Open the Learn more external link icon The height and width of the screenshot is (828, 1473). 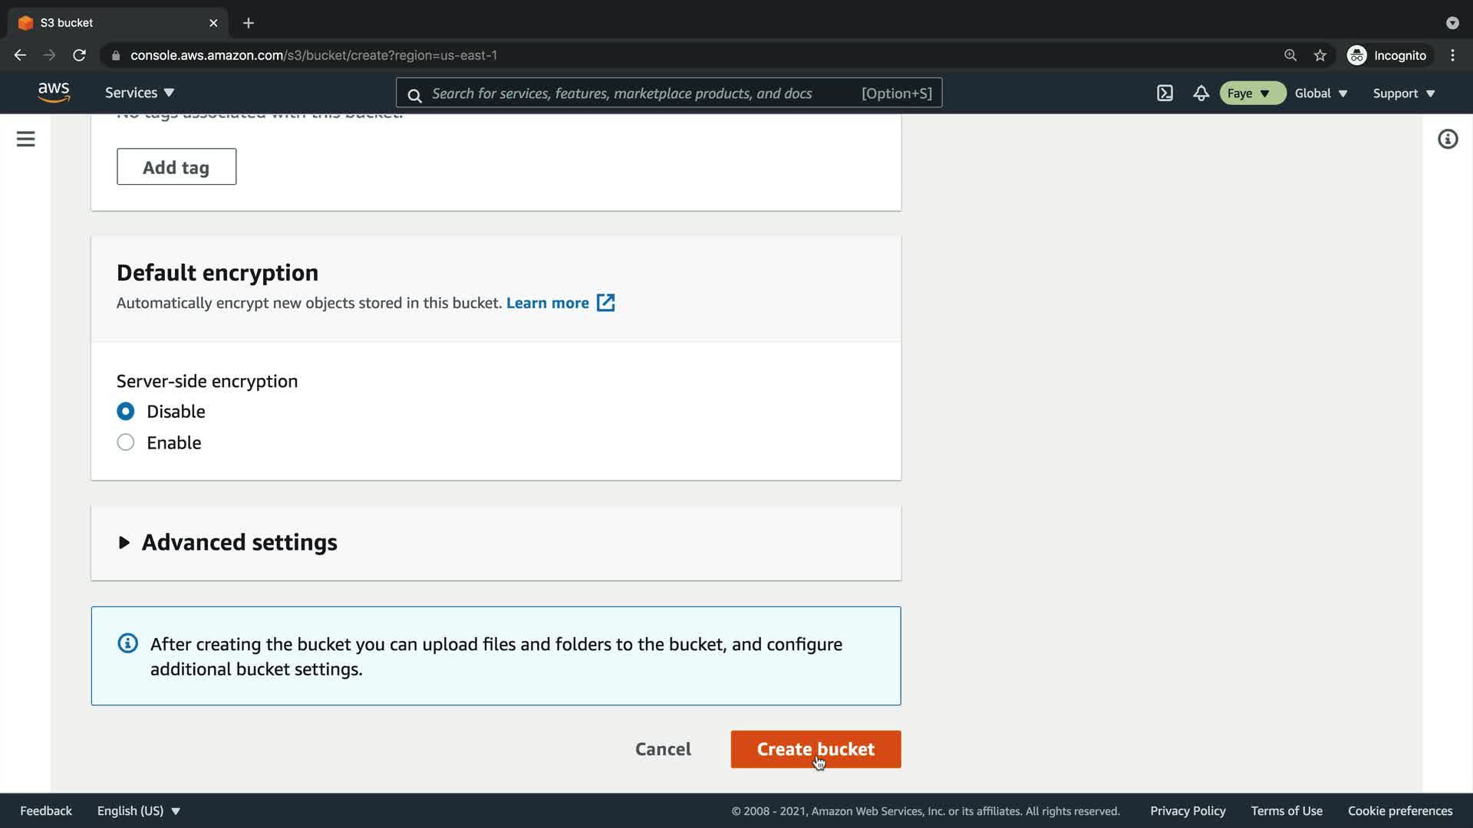click(605, 303)
